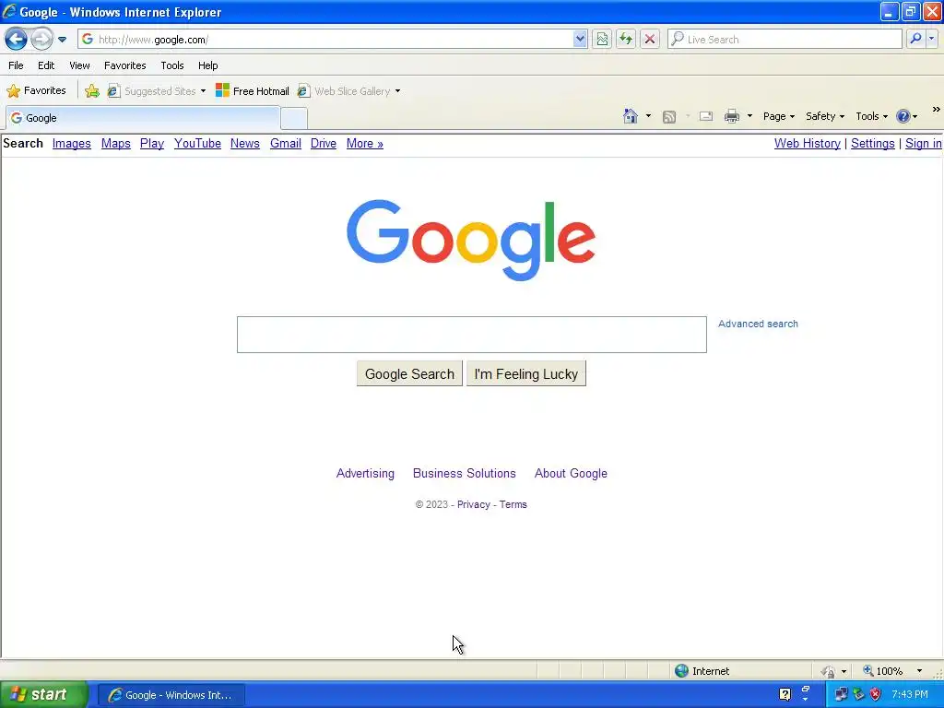944x708 pixels.
Task: Open the YouTube link
Action: (197, 143)
